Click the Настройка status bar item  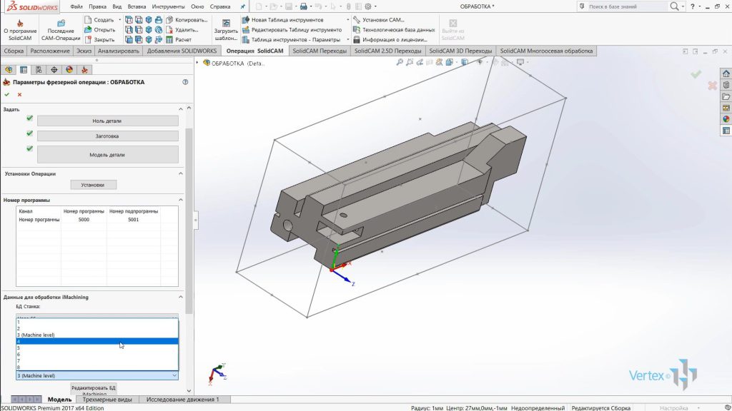coord(673,407)
